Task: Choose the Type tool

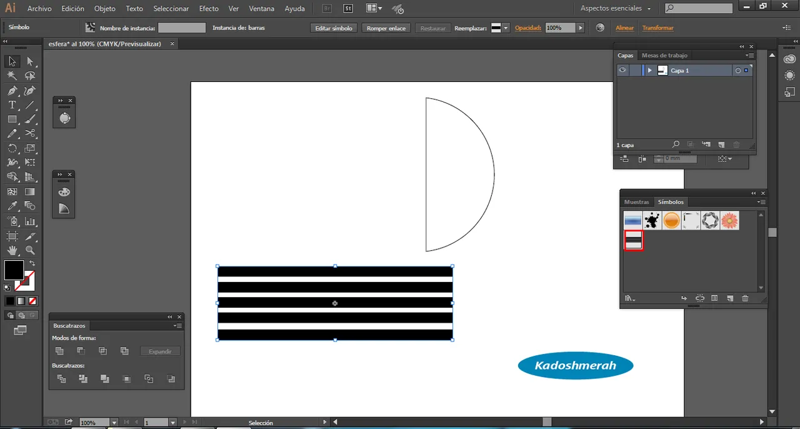Action: coord(12,105)
